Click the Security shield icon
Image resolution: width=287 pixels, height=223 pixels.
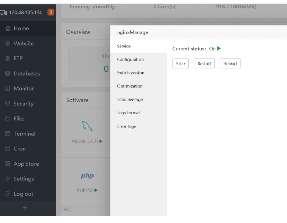(8, 104)
